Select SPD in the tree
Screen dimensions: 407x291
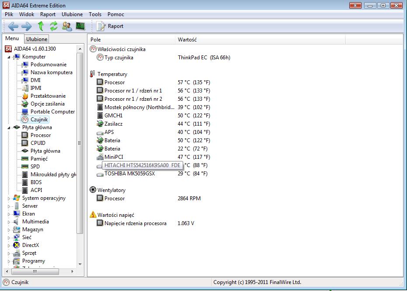(x=35, y=167)
